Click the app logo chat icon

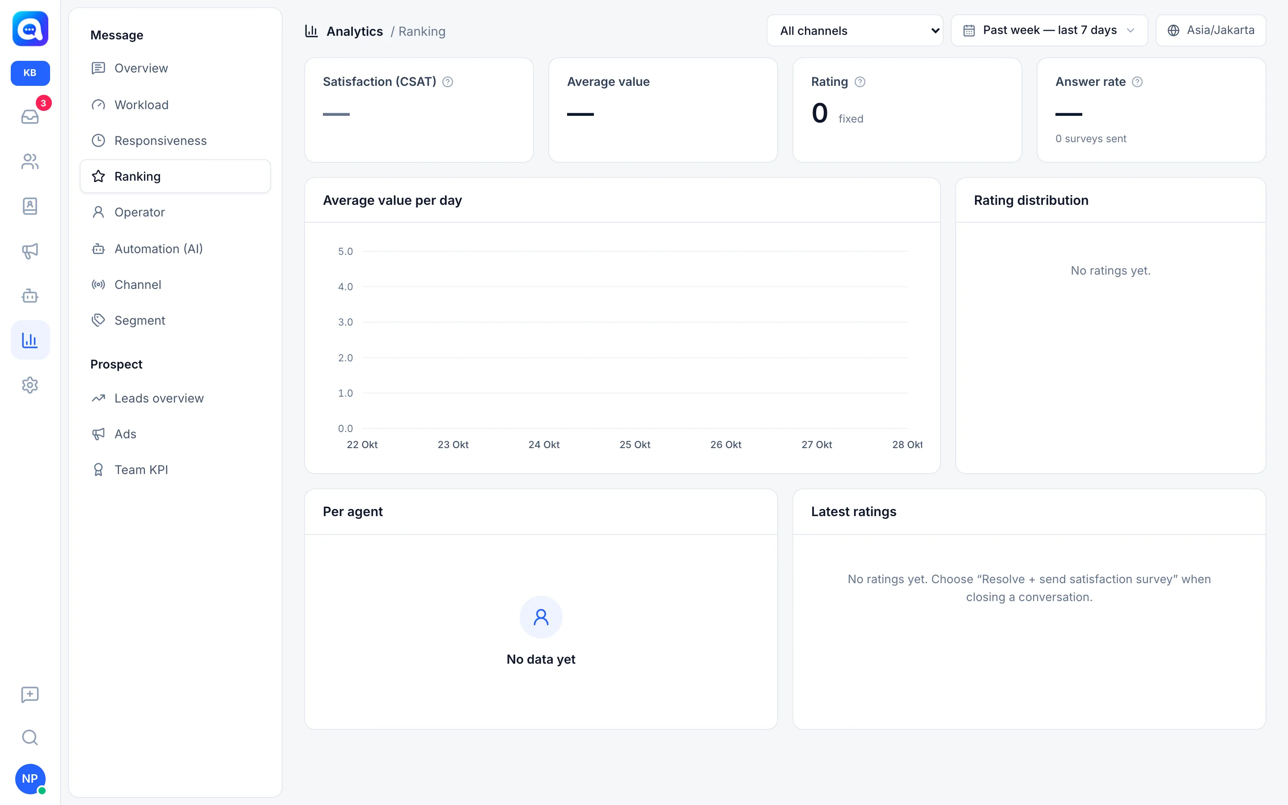click(30, 29)
